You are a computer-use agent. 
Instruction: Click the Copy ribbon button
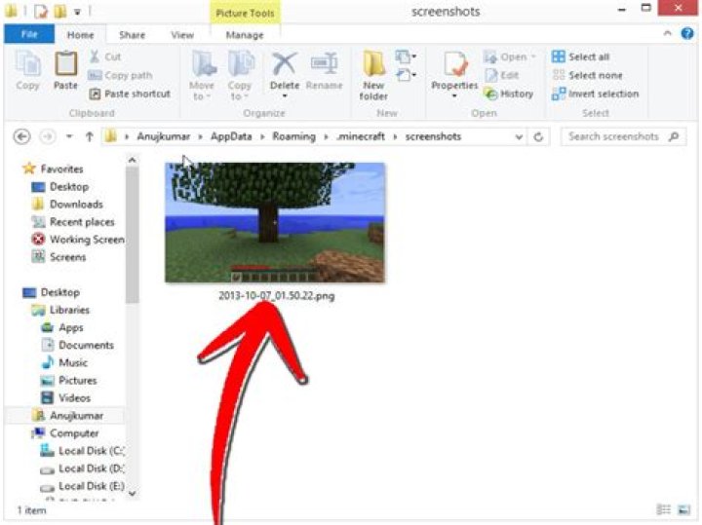click(27, 70)
